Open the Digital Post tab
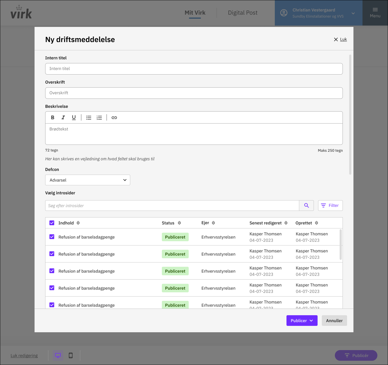388x365 pixels. [x=243, y=13]
